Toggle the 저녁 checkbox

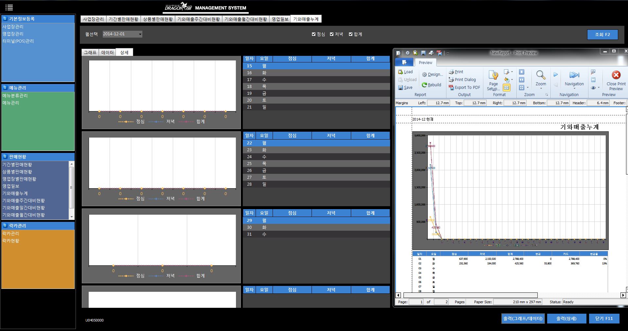332,34
